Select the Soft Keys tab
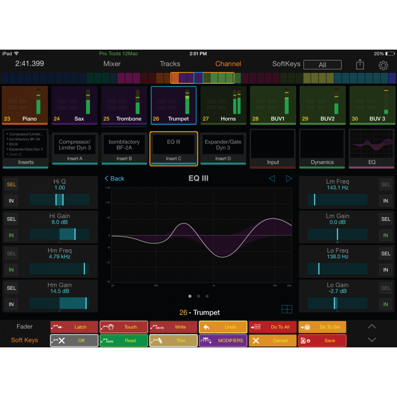The image size is (397, 397). click(x=25, y=340)
